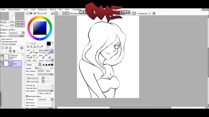Create a new normal layer
This screenshot has width=209, height=117.
click(x=2, y=48)
